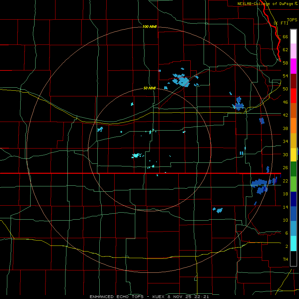Screen dimensions: 299x299
Task: Click the "50 NMI" range ring label
Action: 149,88
